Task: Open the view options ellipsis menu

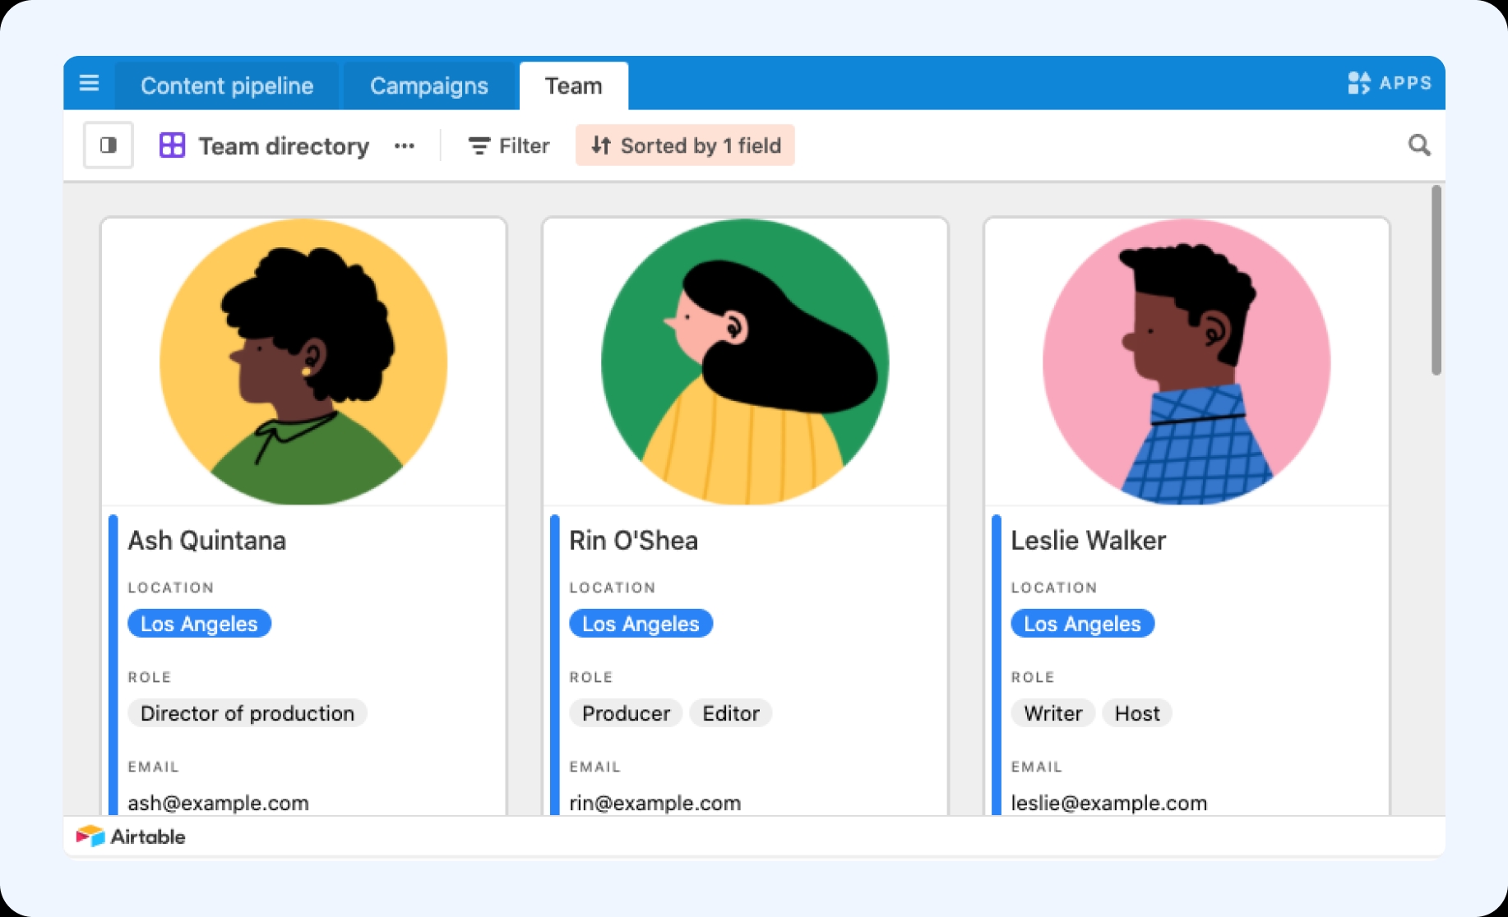Action: pos(405,146)
